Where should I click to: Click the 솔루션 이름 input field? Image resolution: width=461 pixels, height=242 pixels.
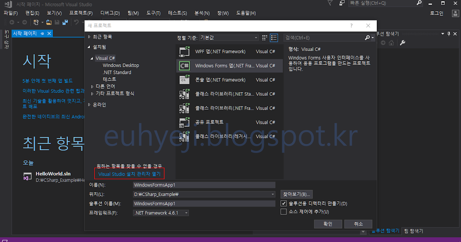click(204, 204)
